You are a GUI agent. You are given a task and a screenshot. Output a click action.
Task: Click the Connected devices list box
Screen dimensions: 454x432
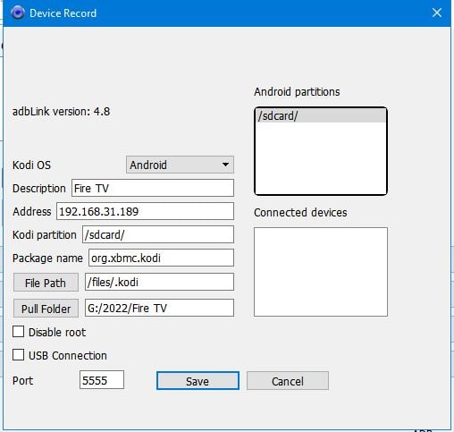[321, 272]
